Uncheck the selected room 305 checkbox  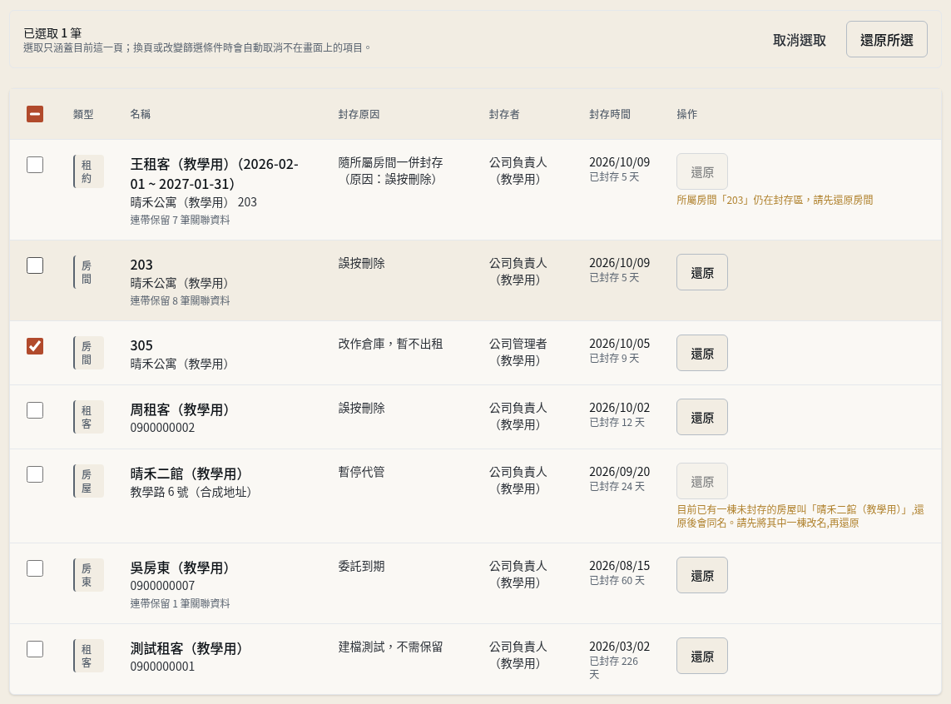click(35, 346)
